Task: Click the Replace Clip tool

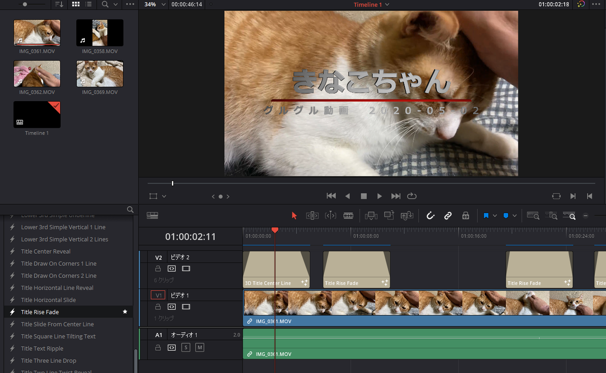Action: [407, 216]
